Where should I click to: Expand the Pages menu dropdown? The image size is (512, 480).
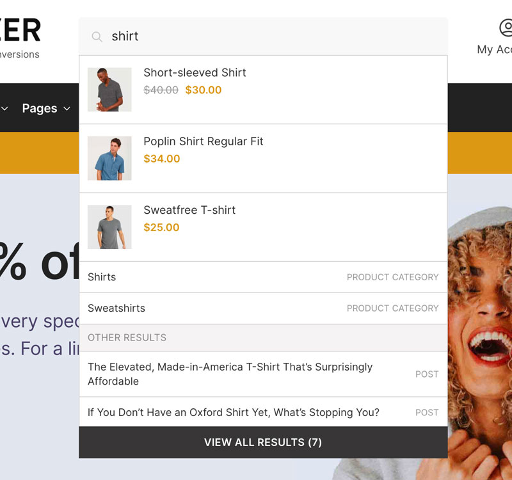[x=46, y=108]
